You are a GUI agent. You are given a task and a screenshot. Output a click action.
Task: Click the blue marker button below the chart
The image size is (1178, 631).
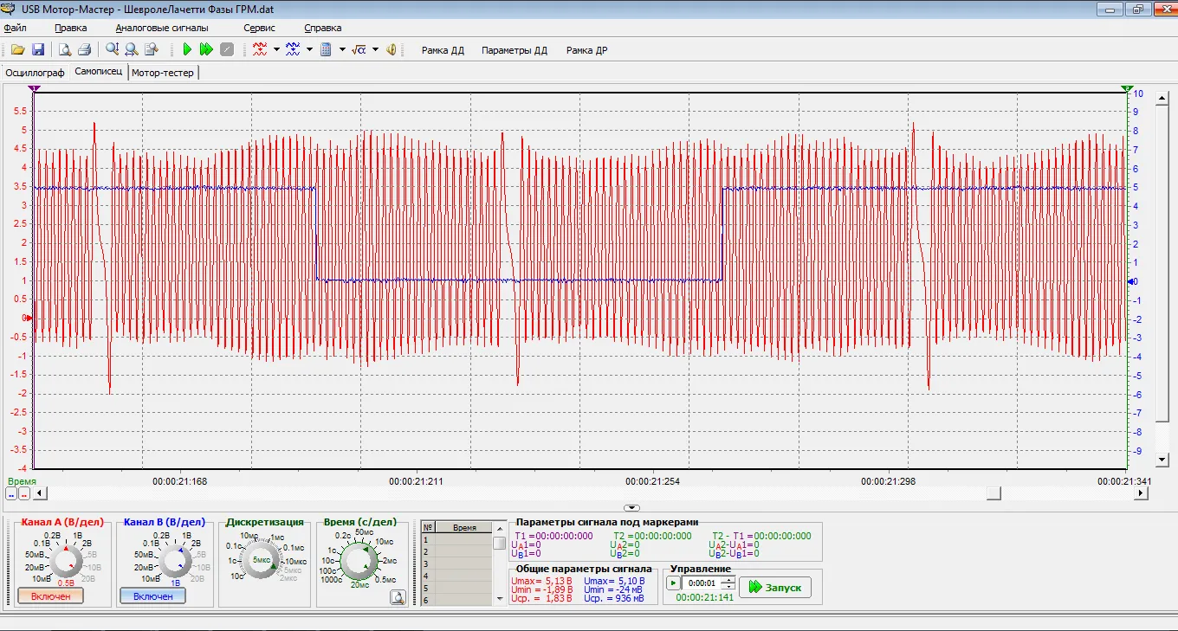(x=11, y=493)
